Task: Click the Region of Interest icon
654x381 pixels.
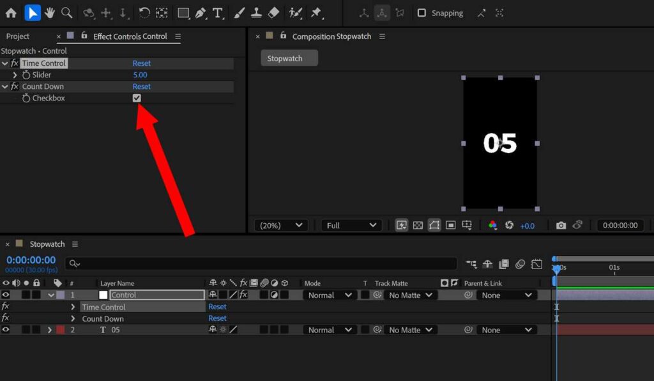Action: click(450, 226)
